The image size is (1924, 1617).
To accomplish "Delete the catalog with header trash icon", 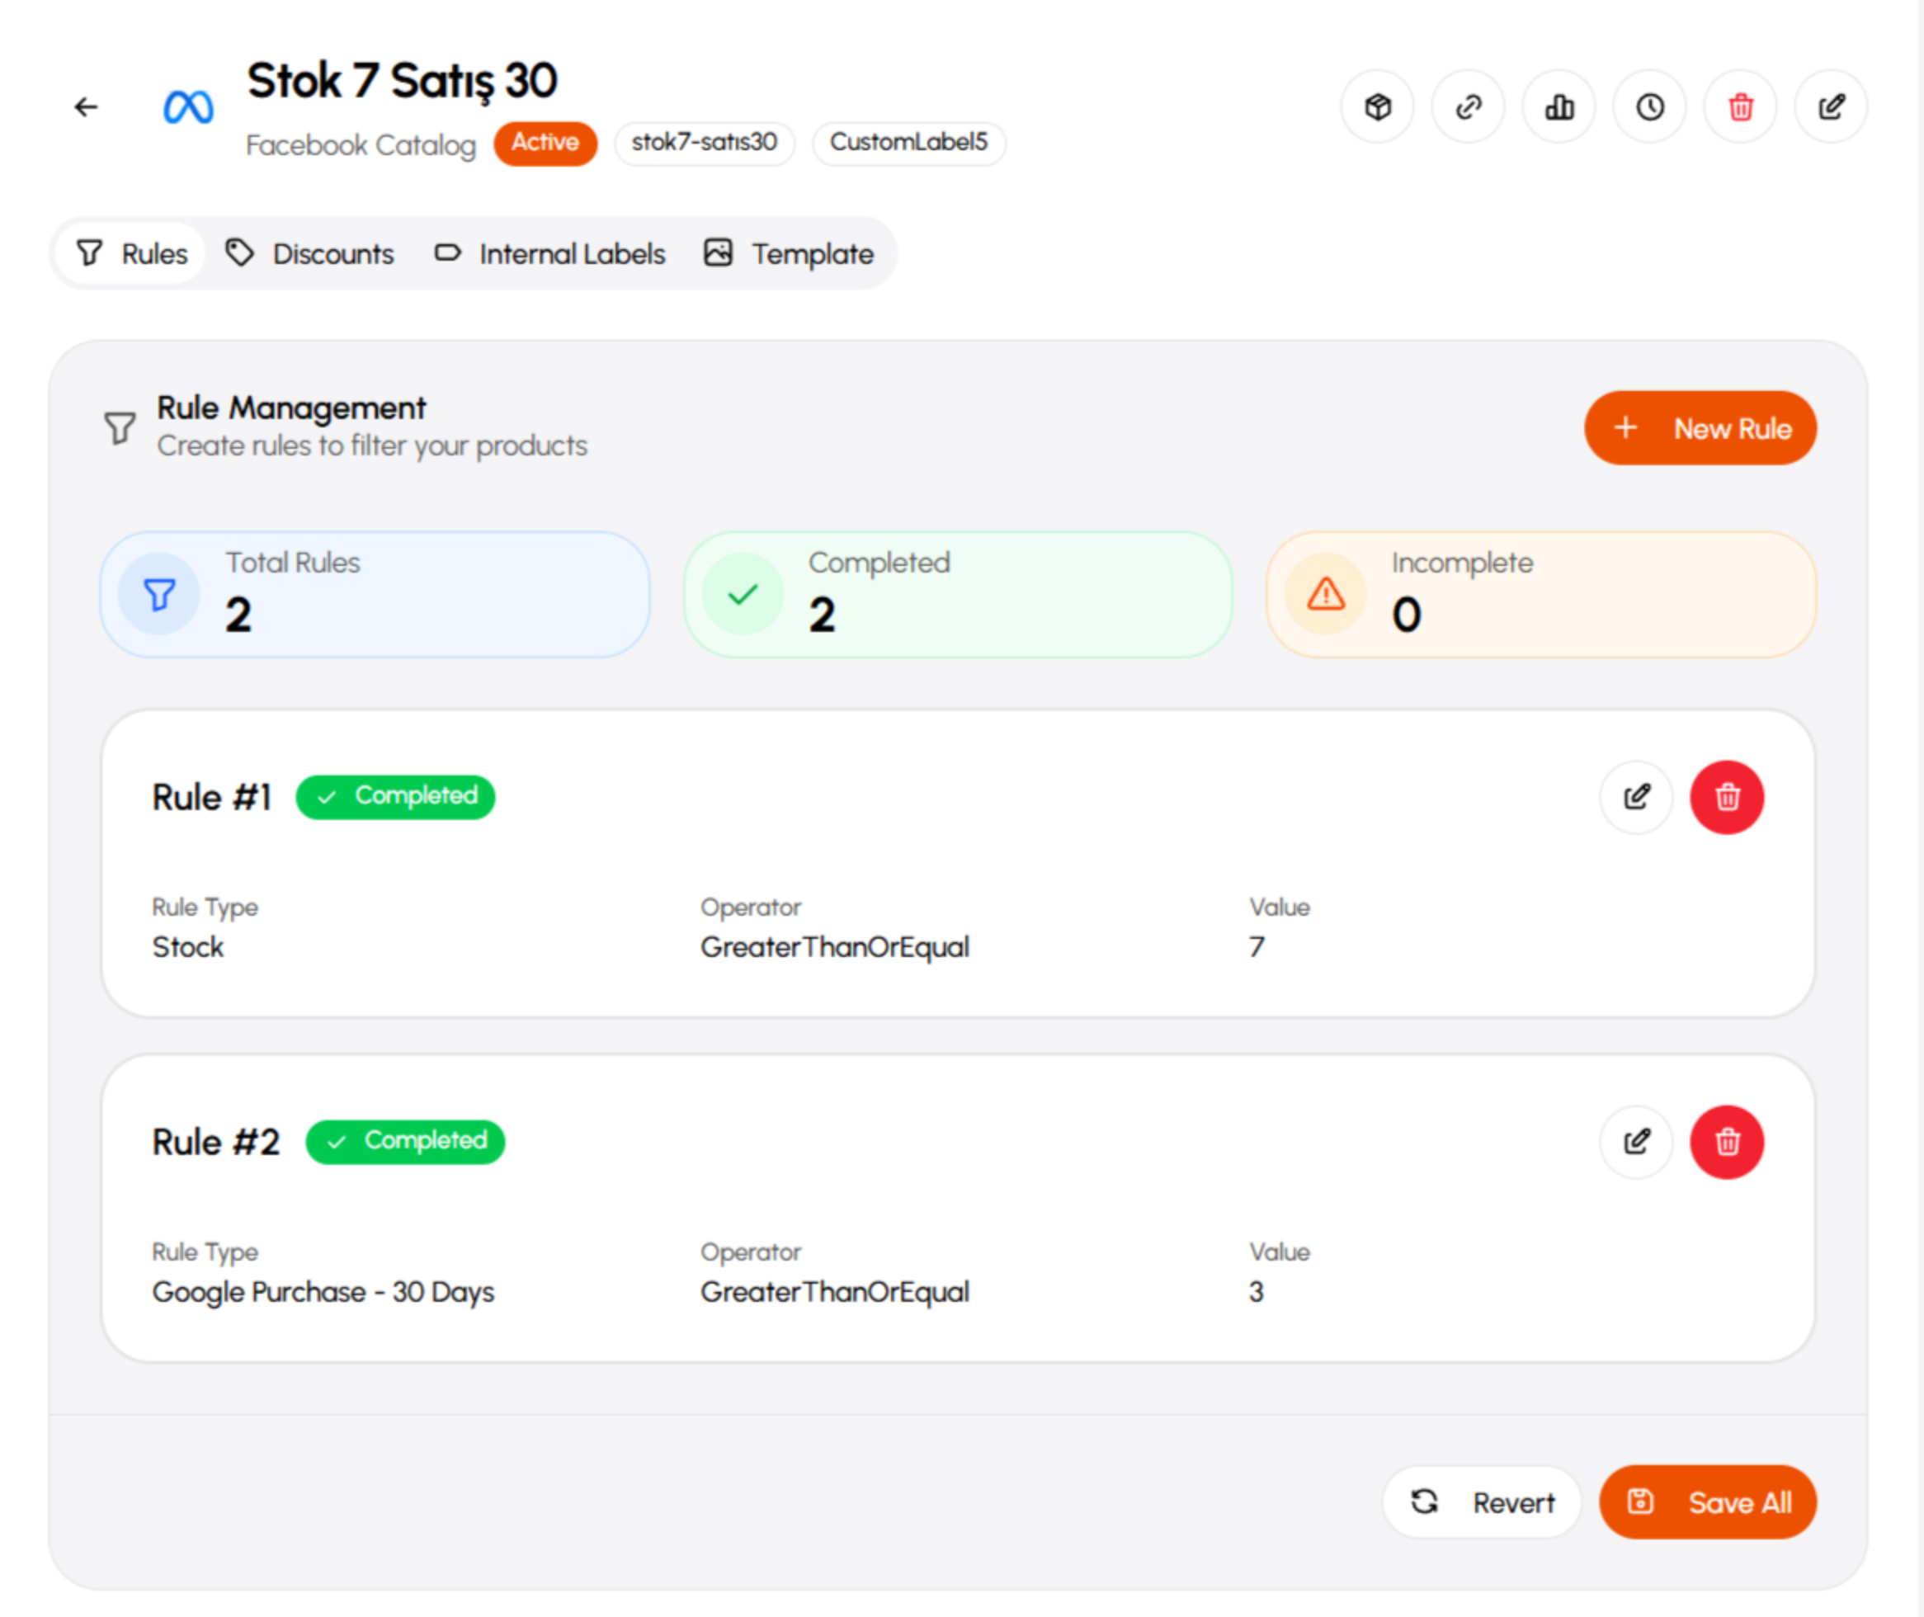I will click(1741, 107).
